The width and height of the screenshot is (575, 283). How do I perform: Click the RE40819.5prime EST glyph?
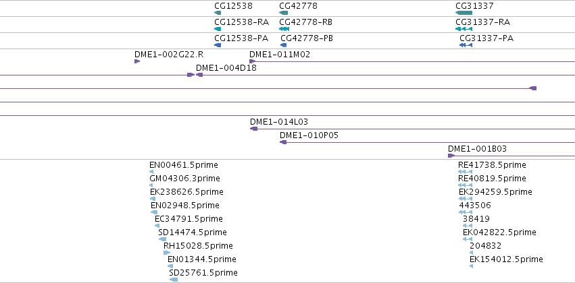[465, 185]
